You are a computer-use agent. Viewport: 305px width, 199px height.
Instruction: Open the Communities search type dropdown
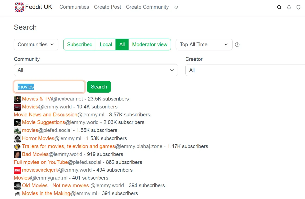coord(36,45)
